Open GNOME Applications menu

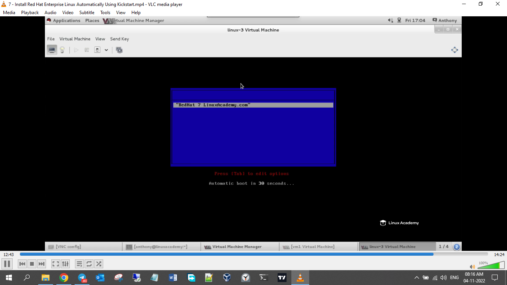63,20
